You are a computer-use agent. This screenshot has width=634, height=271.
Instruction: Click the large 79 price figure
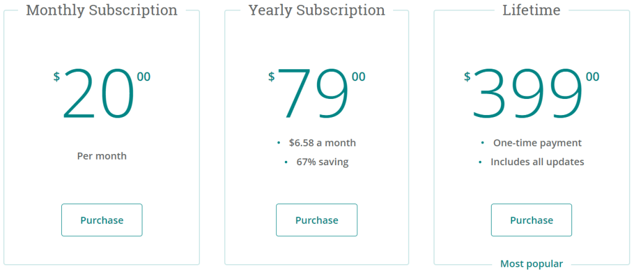coord(313,93)
